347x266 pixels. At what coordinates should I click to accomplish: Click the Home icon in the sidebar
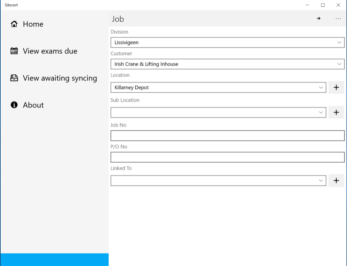point(14,24)
